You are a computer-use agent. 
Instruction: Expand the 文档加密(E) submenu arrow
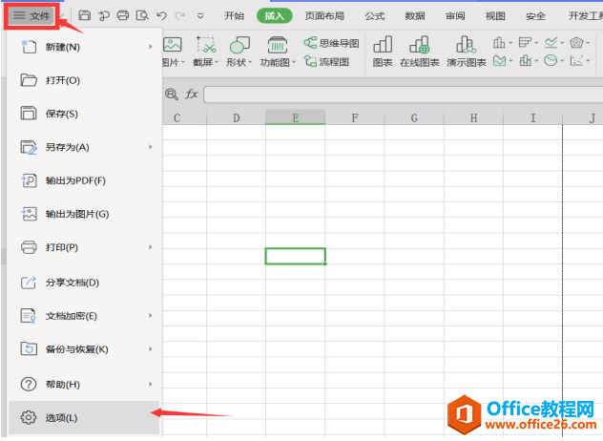click(x=151, y=316)
